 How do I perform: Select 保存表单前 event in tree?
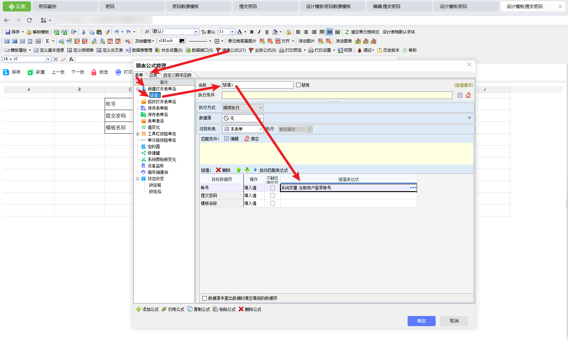click(x=158, y=108)
